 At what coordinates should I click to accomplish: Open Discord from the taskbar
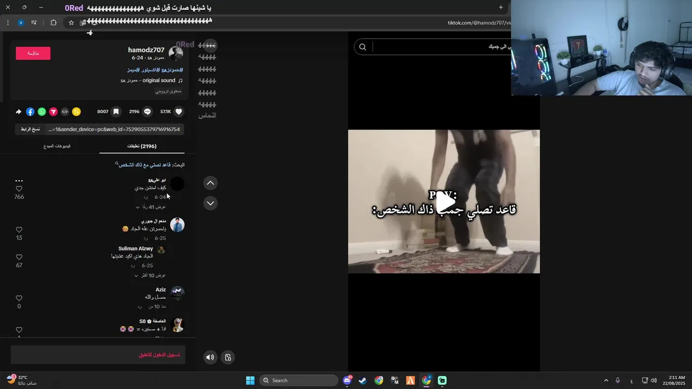pyautogui.click(x=347, y=380)
